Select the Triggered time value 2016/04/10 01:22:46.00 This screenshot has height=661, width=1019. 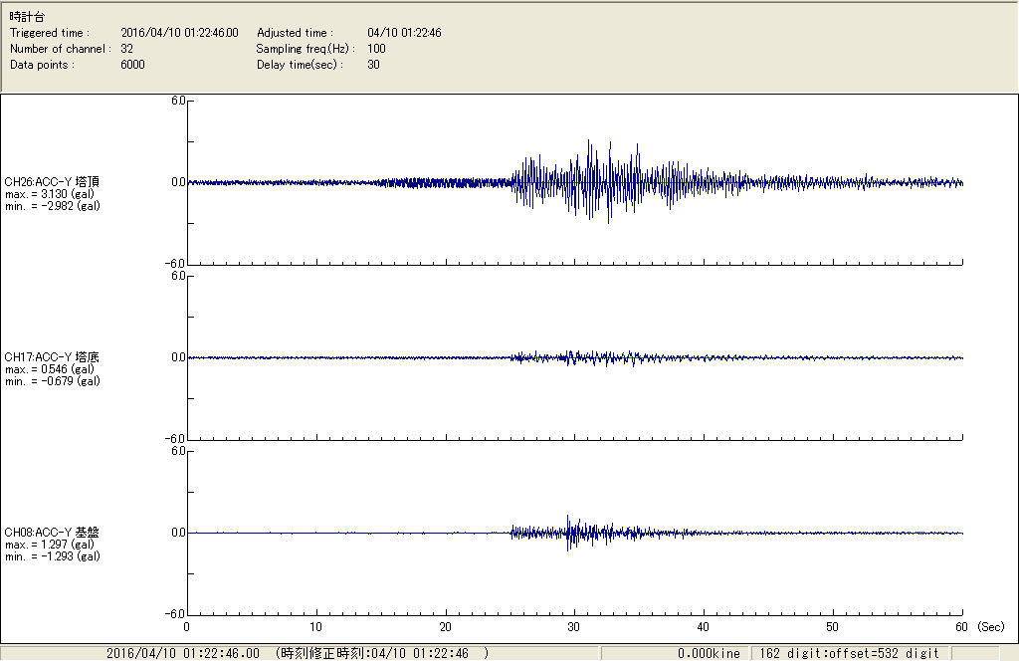186,33
